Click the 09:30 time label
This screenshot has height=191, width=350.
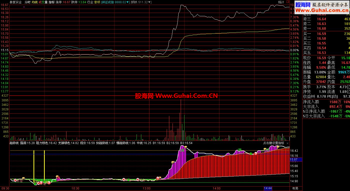pyautogui.click(x=5, y=188)
